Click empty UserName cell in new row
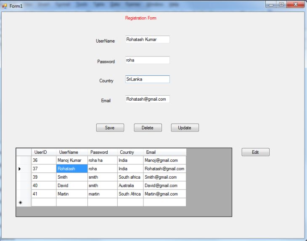 72,202
